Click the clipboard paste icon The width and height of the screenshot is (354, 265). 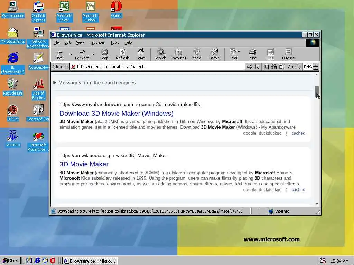pyautogui.click(x=281, y=67)
